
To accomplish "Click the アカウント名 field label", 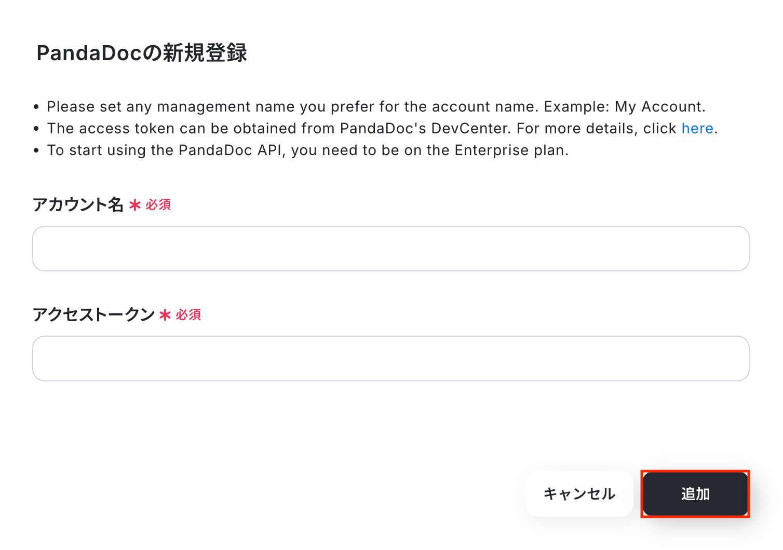I will tap(78, 204).
